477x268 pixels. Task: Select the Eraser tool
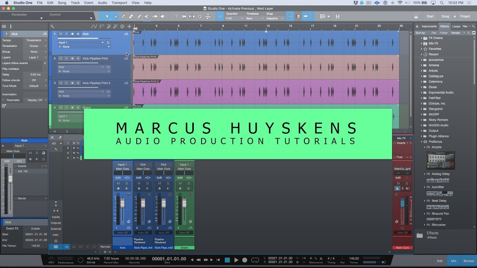click(131, 16)
